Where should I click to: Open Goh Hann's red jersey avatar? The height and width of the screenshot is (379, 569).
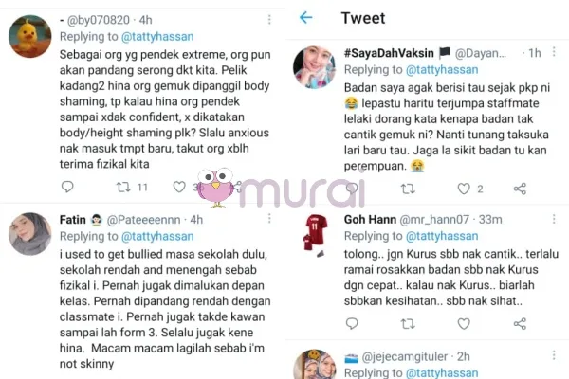coord(316,235)
